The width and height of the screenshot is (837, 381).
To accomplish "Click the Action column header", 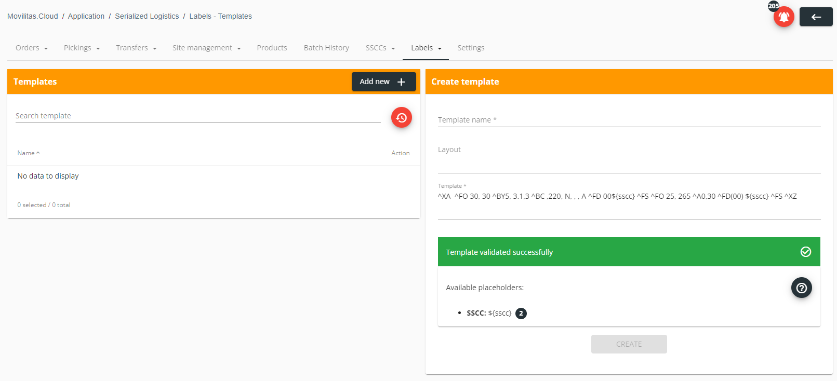I will click(x=401, y=153).
